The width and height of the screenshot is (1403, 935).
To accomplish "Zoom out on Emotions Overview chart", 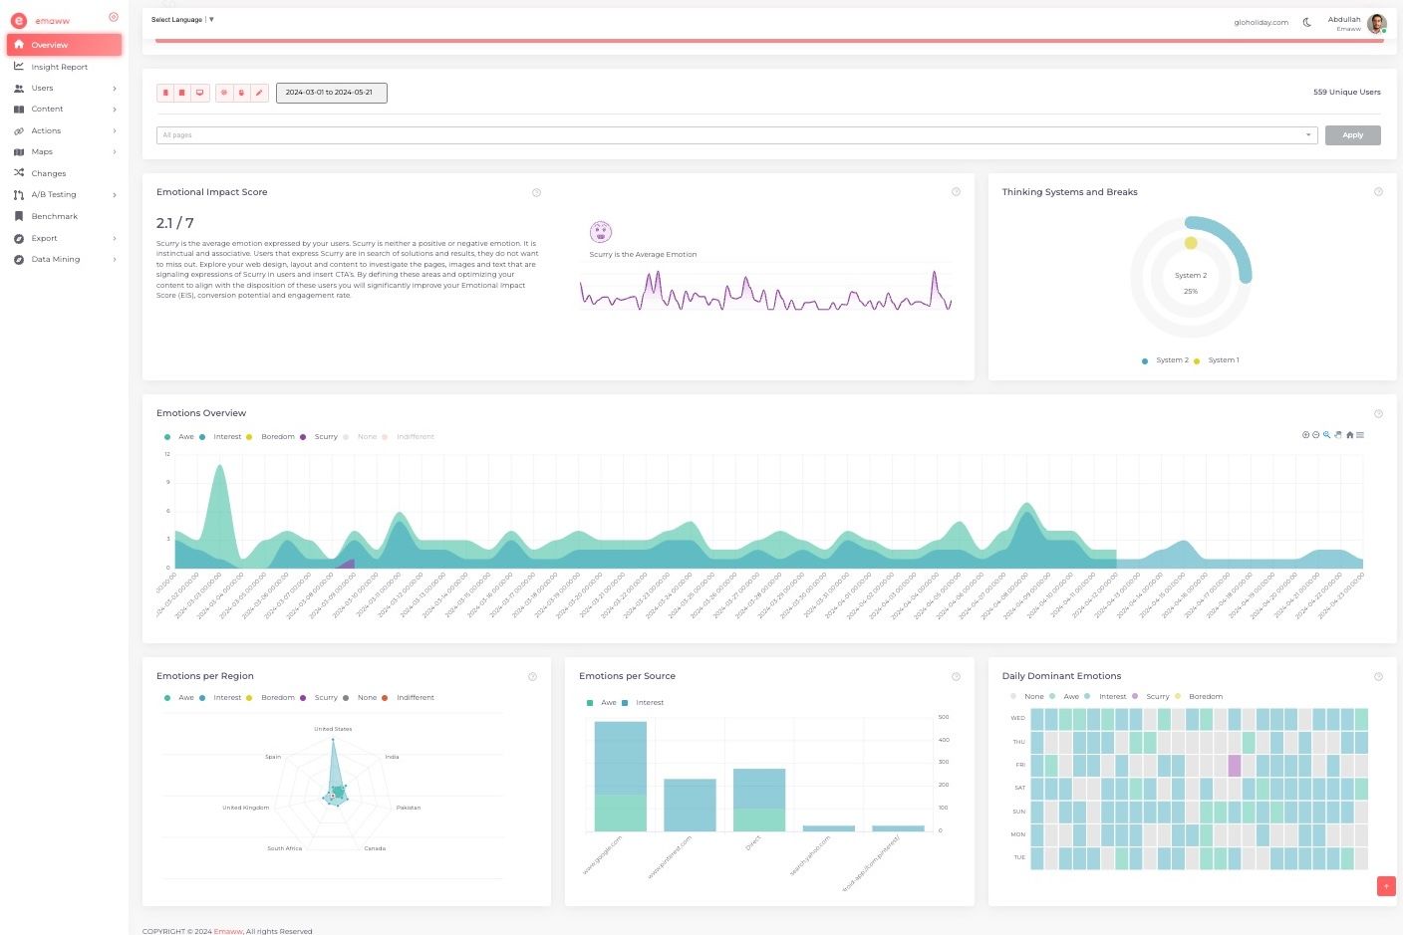I will (1316, 435).
